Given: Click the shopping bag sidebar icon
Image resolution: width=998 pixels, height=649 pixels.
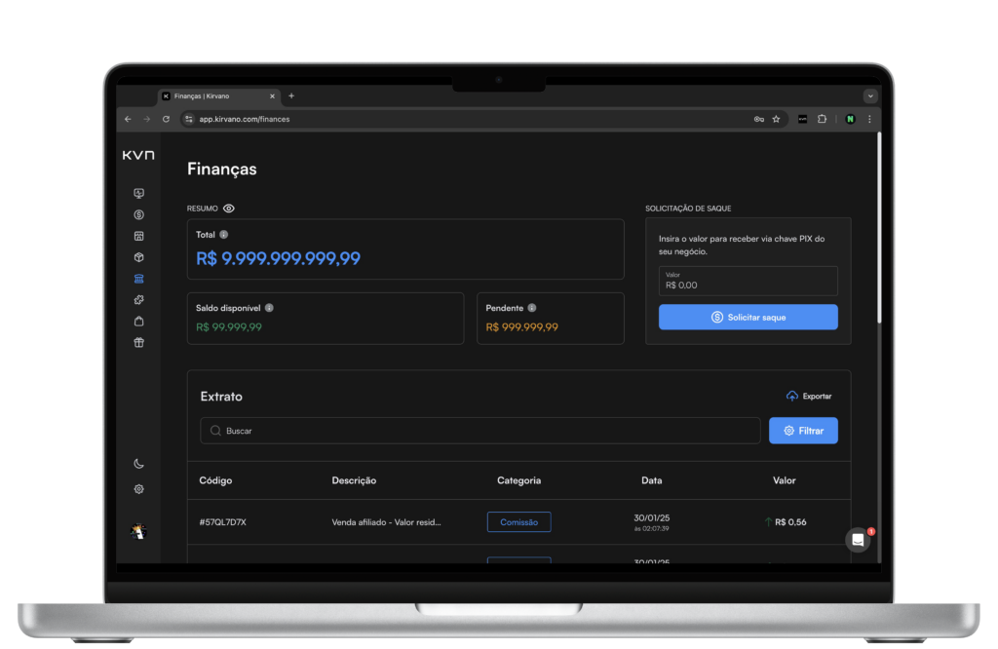Looking at the screenshot, I should coord(138,322).
